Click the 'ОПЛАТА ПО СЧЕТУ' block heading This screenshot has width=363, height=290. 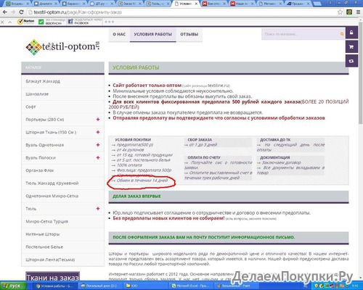[x=204, y=157]
